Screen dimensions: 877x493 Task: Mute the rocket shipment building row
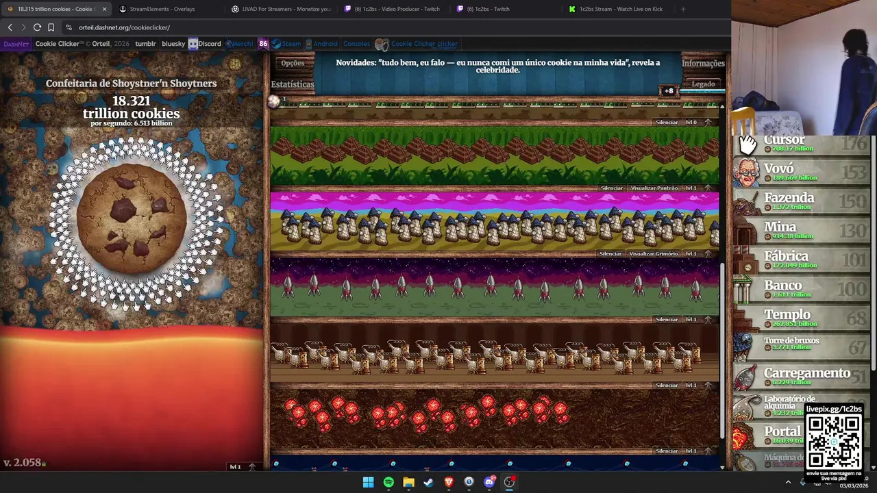pyautogui.click(x=667, y=320)
